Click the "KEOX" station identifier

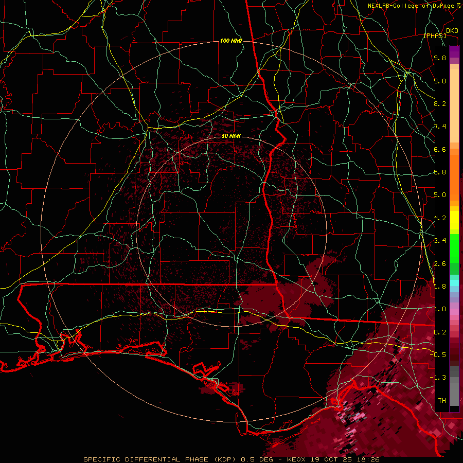pos(297,459)
